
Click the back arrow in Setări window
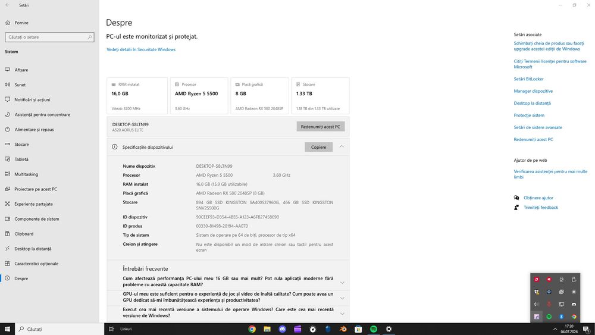8,5
